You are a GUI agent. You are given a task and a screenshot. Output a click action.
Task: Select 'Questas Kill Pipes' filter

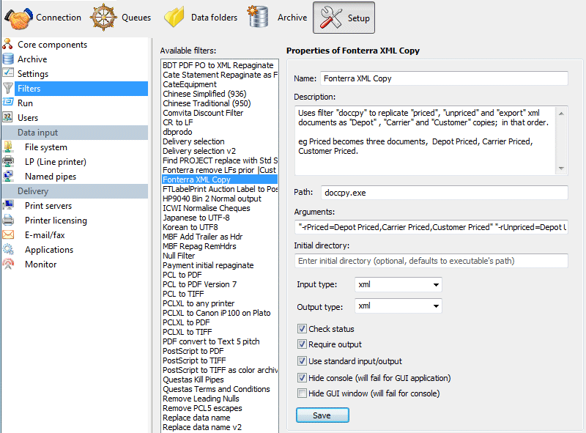pyautogui.click(x=193, y=380)
